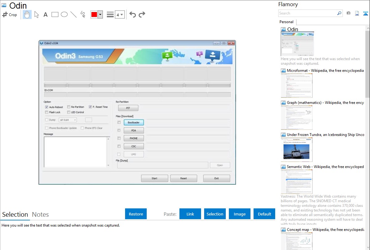Viewport: 370px width, 250px height.
Task: Check the Bootloader file checkbox
Action: click(119, 122)
